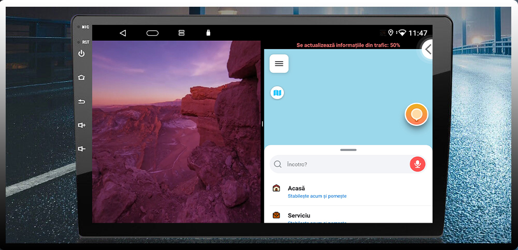518x250 pixels.
Task: Tap the volume down bezel button
Action: click(x=82, y=149)
